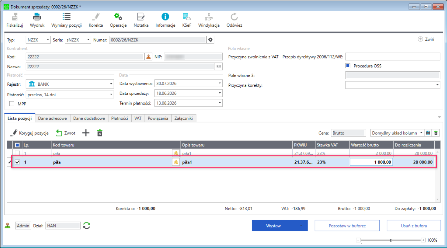This screenshot has width=447, height=248.
Task: Click the Przyczyna zwolnienia z VAT input field
Action: click(393, 57)
